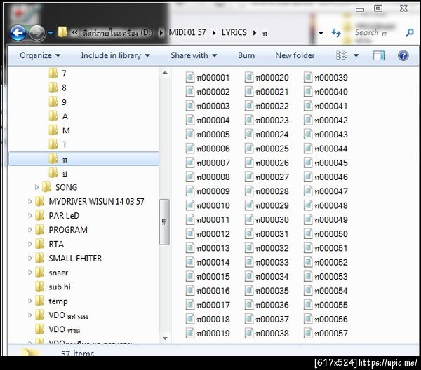This screenshot has height=370, width=421.
Task: Select LYRICS in the address path
Action: pos(234,32)
